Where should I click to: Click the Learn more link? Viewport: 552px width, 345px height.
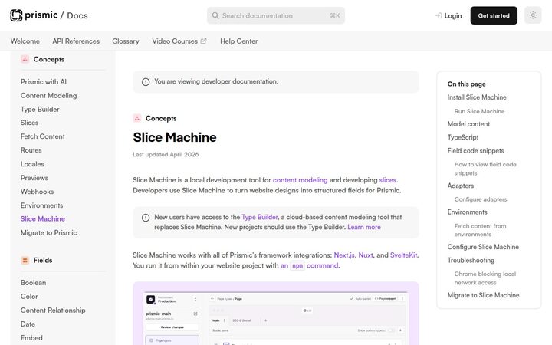364,228
